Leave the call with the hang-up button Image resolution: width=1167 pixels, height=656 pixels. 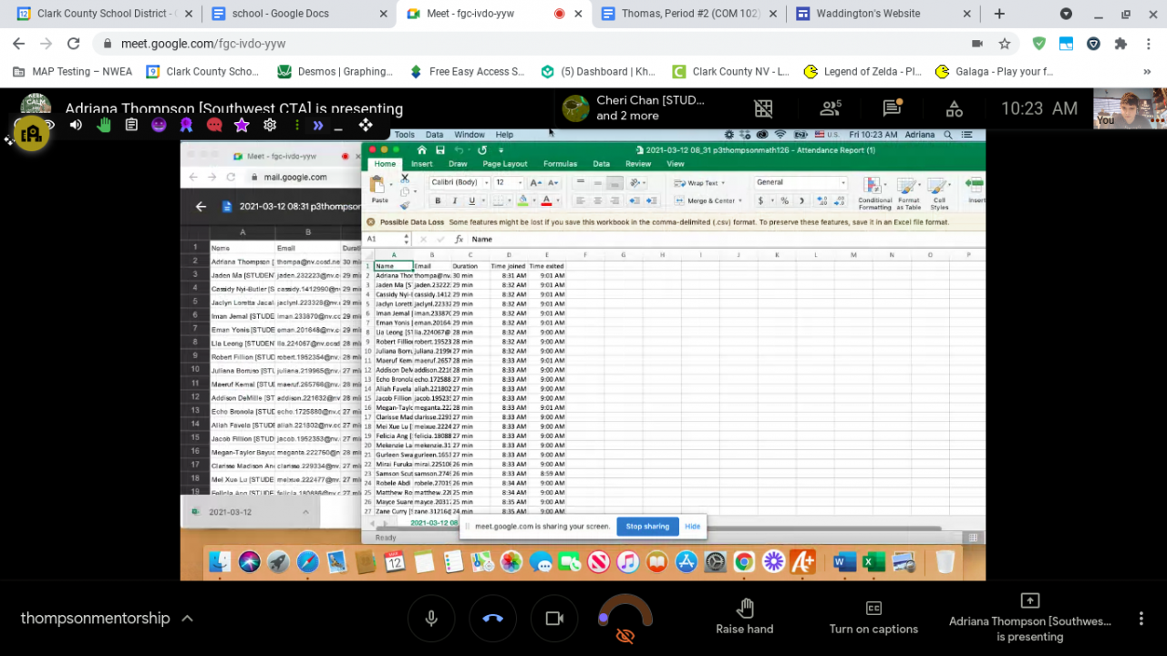pyautogui.click(x=492, y=619)
